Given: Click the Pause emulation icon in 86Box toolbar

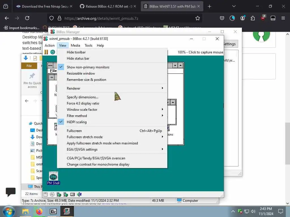Looking at the screenshot, I should tap(46, 52).
